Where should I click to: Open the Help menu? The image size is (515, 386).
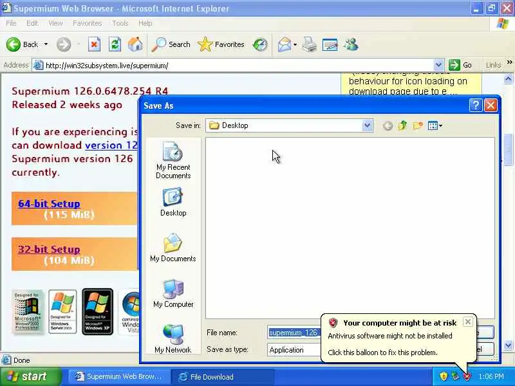point(145,23)
